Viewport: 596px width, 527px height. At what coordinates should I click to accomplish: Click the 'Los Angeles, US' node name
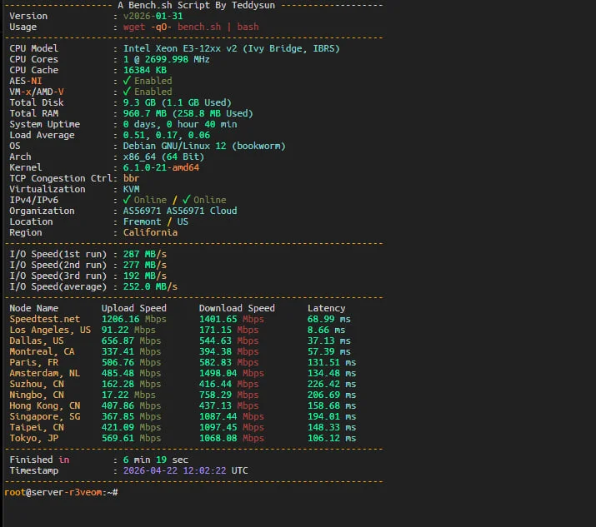[x=50, y=330]
